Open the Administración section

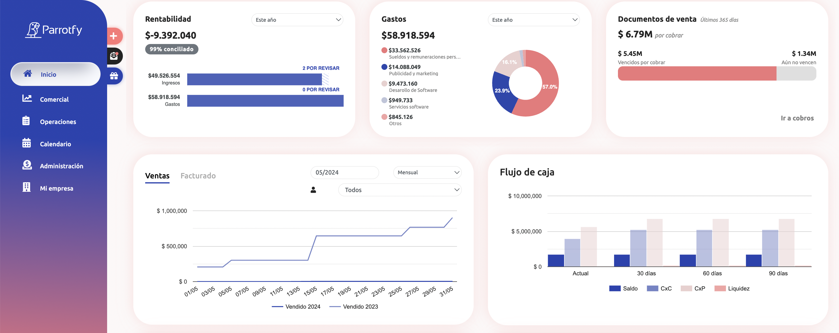[x=62, y=166]
